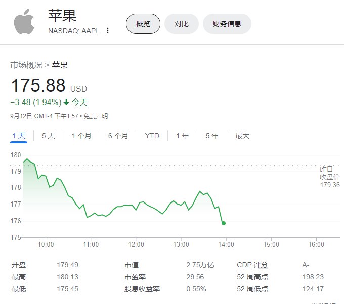Image resolution: width=344 pixels, height=304 pixels.
Task: Open the three-dot menu next to AAPL
Action: [107, 30]
